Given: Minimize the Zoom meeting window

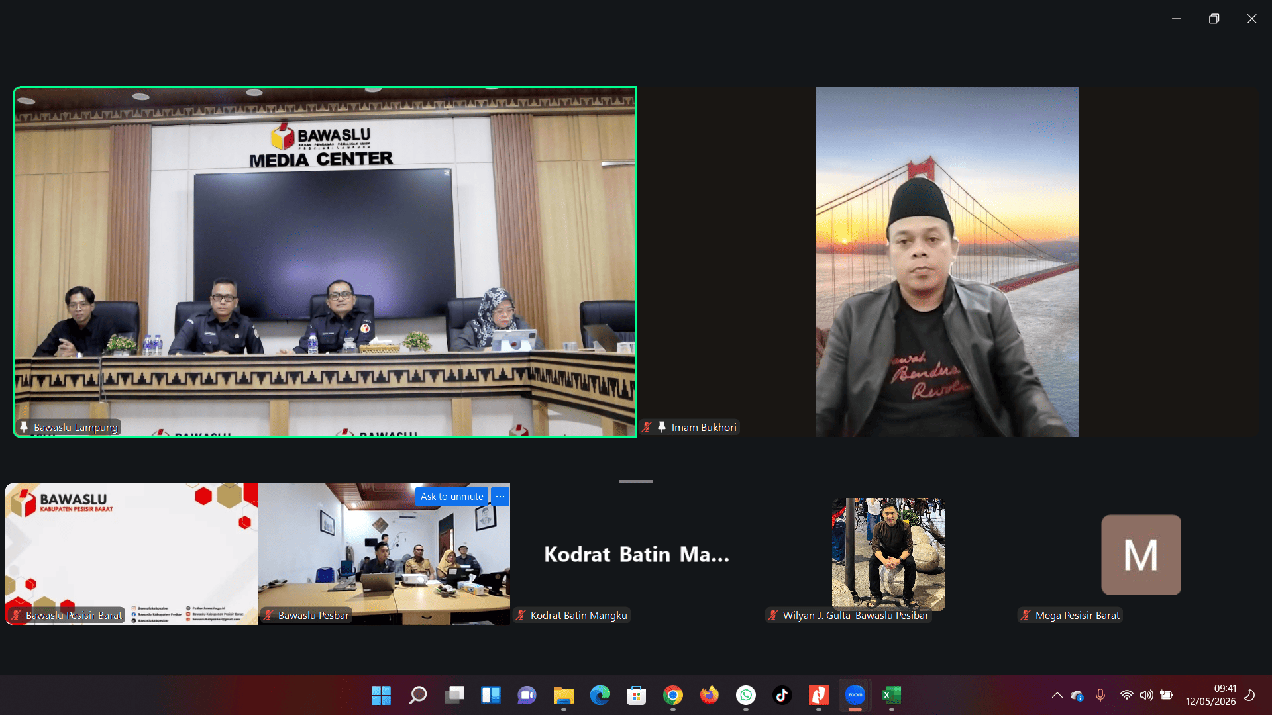Looking at the screenshot, I should coord(1177,19).
